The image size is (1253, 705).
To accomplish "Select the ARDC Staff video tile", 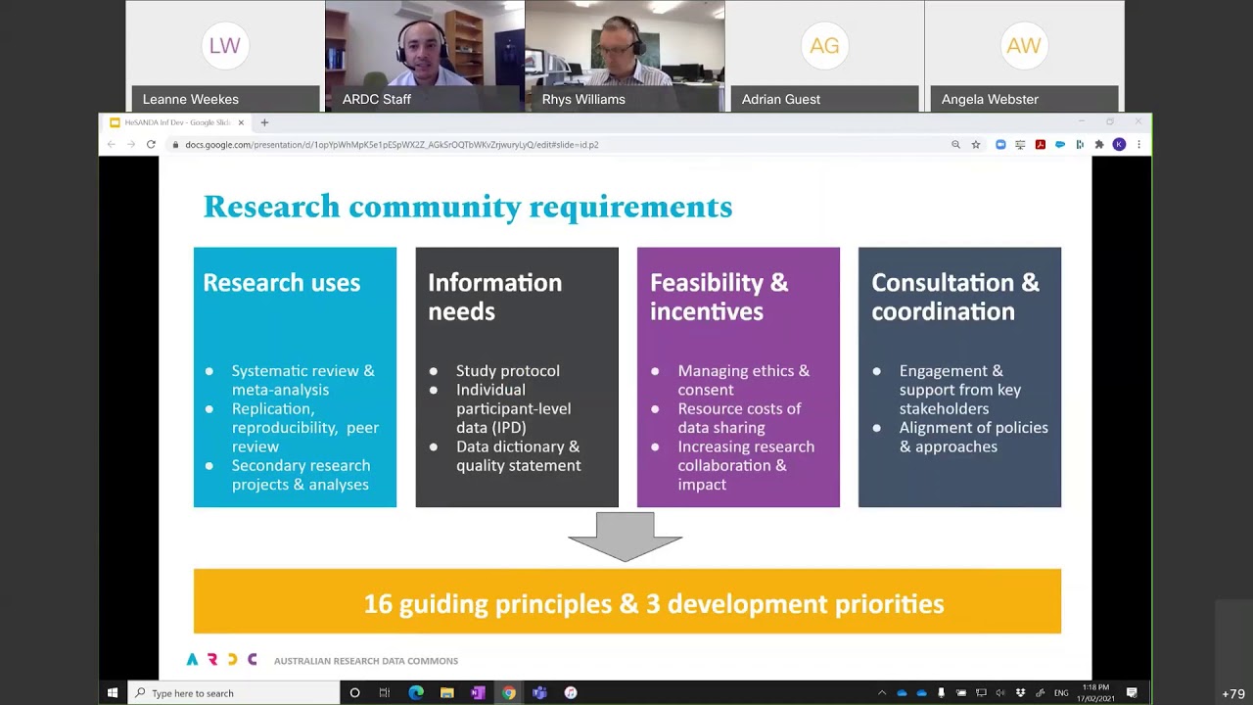I will click(425, 56).
